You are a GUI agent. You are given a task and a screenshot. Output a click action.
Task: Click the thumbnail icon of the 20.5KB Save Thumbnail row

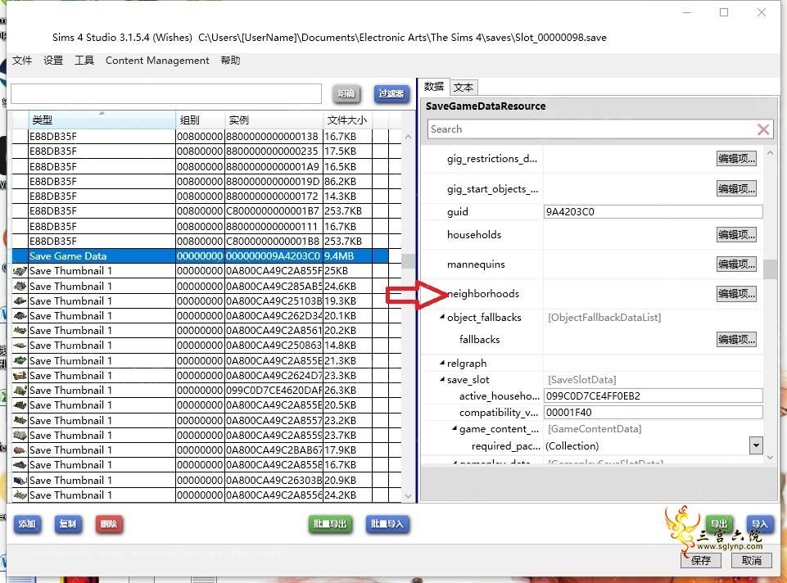[x=20, y=405]
